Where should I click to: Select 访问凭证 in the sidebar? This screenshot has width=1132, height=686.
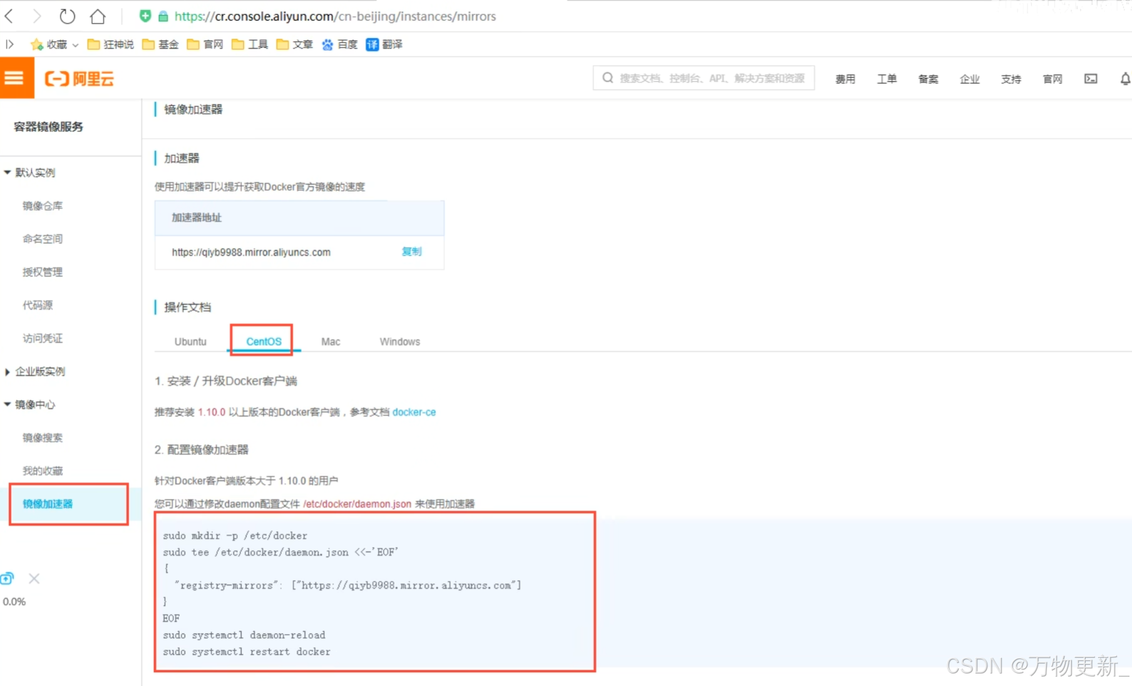pyautogui.click(x=43, y=338)
